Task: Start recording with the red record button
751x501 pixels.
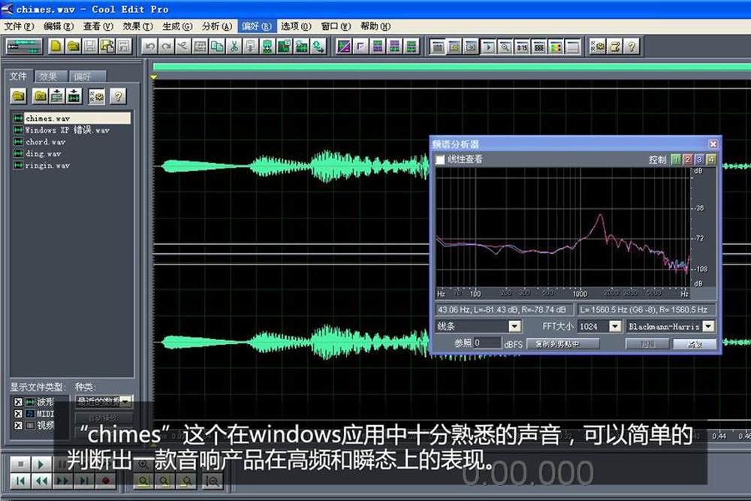Action: 105,481
